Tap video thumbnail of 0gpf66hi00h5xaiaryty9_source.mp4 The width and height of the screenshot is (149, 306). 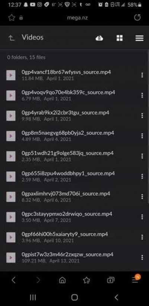[11, 237]
